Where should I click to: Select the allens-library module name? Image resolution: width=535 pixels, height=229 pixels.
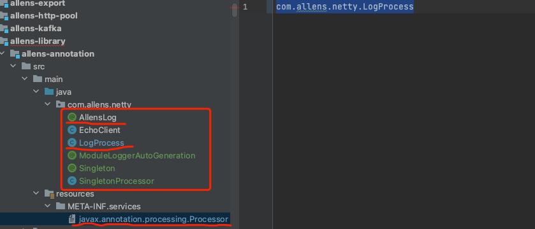(x=38, y=41)
